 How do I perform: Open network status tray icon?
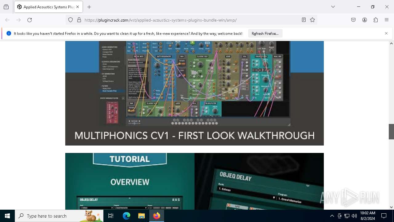(x=347, y=216)
